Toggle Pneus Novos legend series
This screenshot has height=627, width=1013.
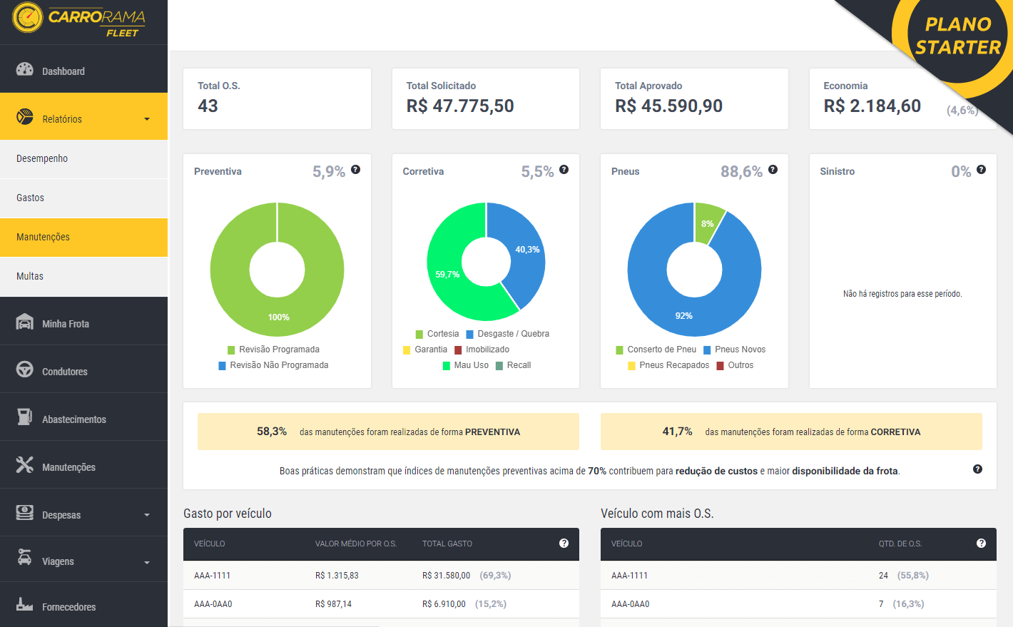point(734,350)
